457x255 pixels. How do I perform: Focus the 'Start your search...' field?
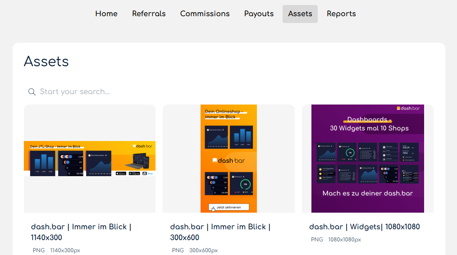(x=229, y=92)
